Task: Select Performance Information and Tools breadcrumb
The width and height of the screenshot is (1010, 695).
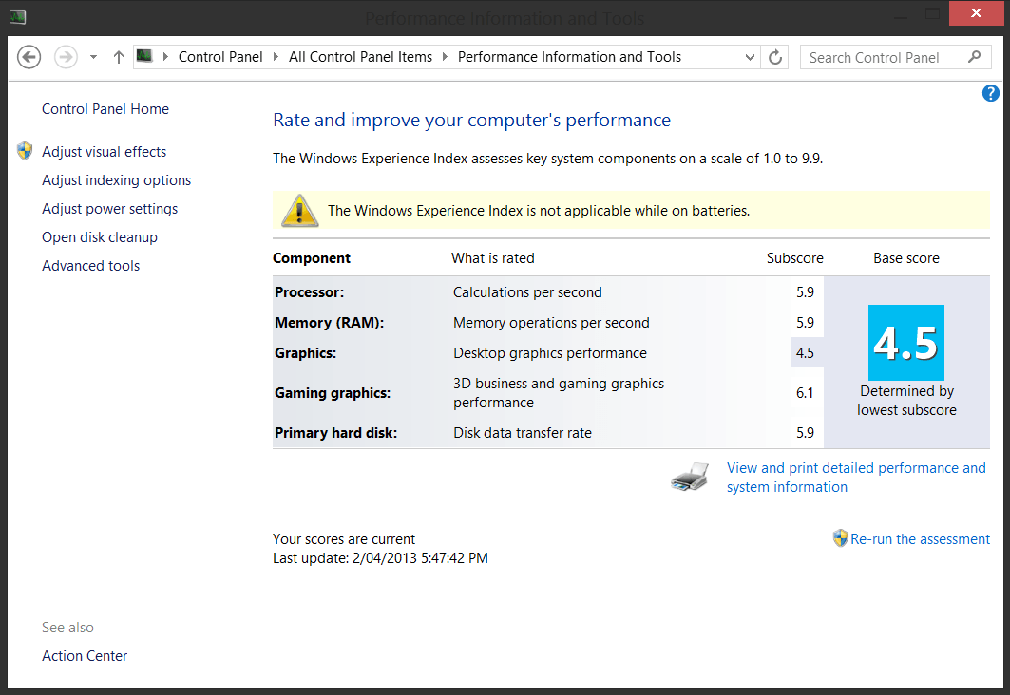Action: click(569, 57)
